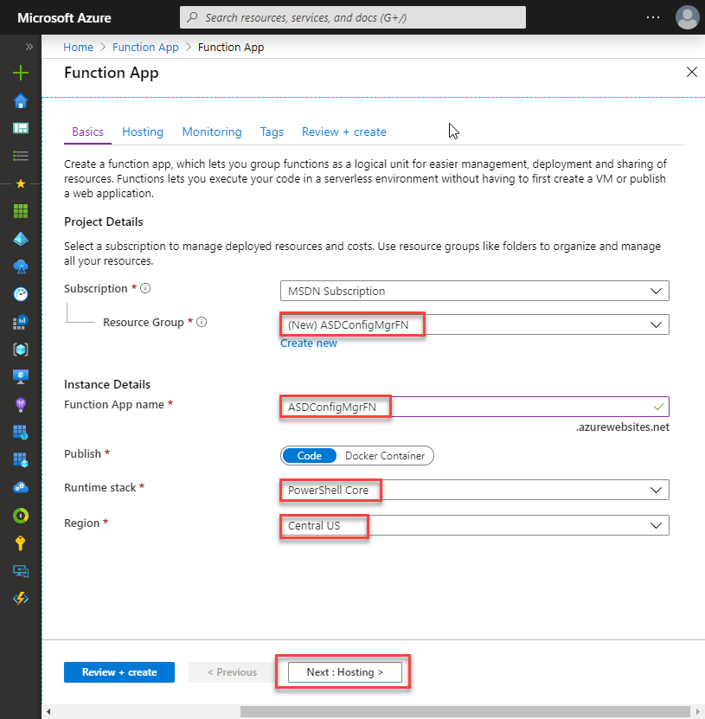The image size is (705, 719).
Task: Click the Previous button
Action: [232, 672]
